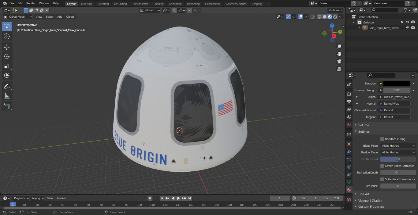Open the Blend Mode dropdown
418x215 pixels.
pos(398,146)
